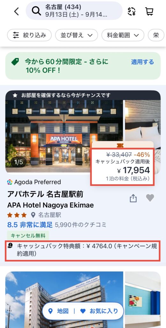Image resolution: width=166 pixels, height=328 pixels.
Task: Expand the 並び替え sort dropdown
Action: (77, 35)
